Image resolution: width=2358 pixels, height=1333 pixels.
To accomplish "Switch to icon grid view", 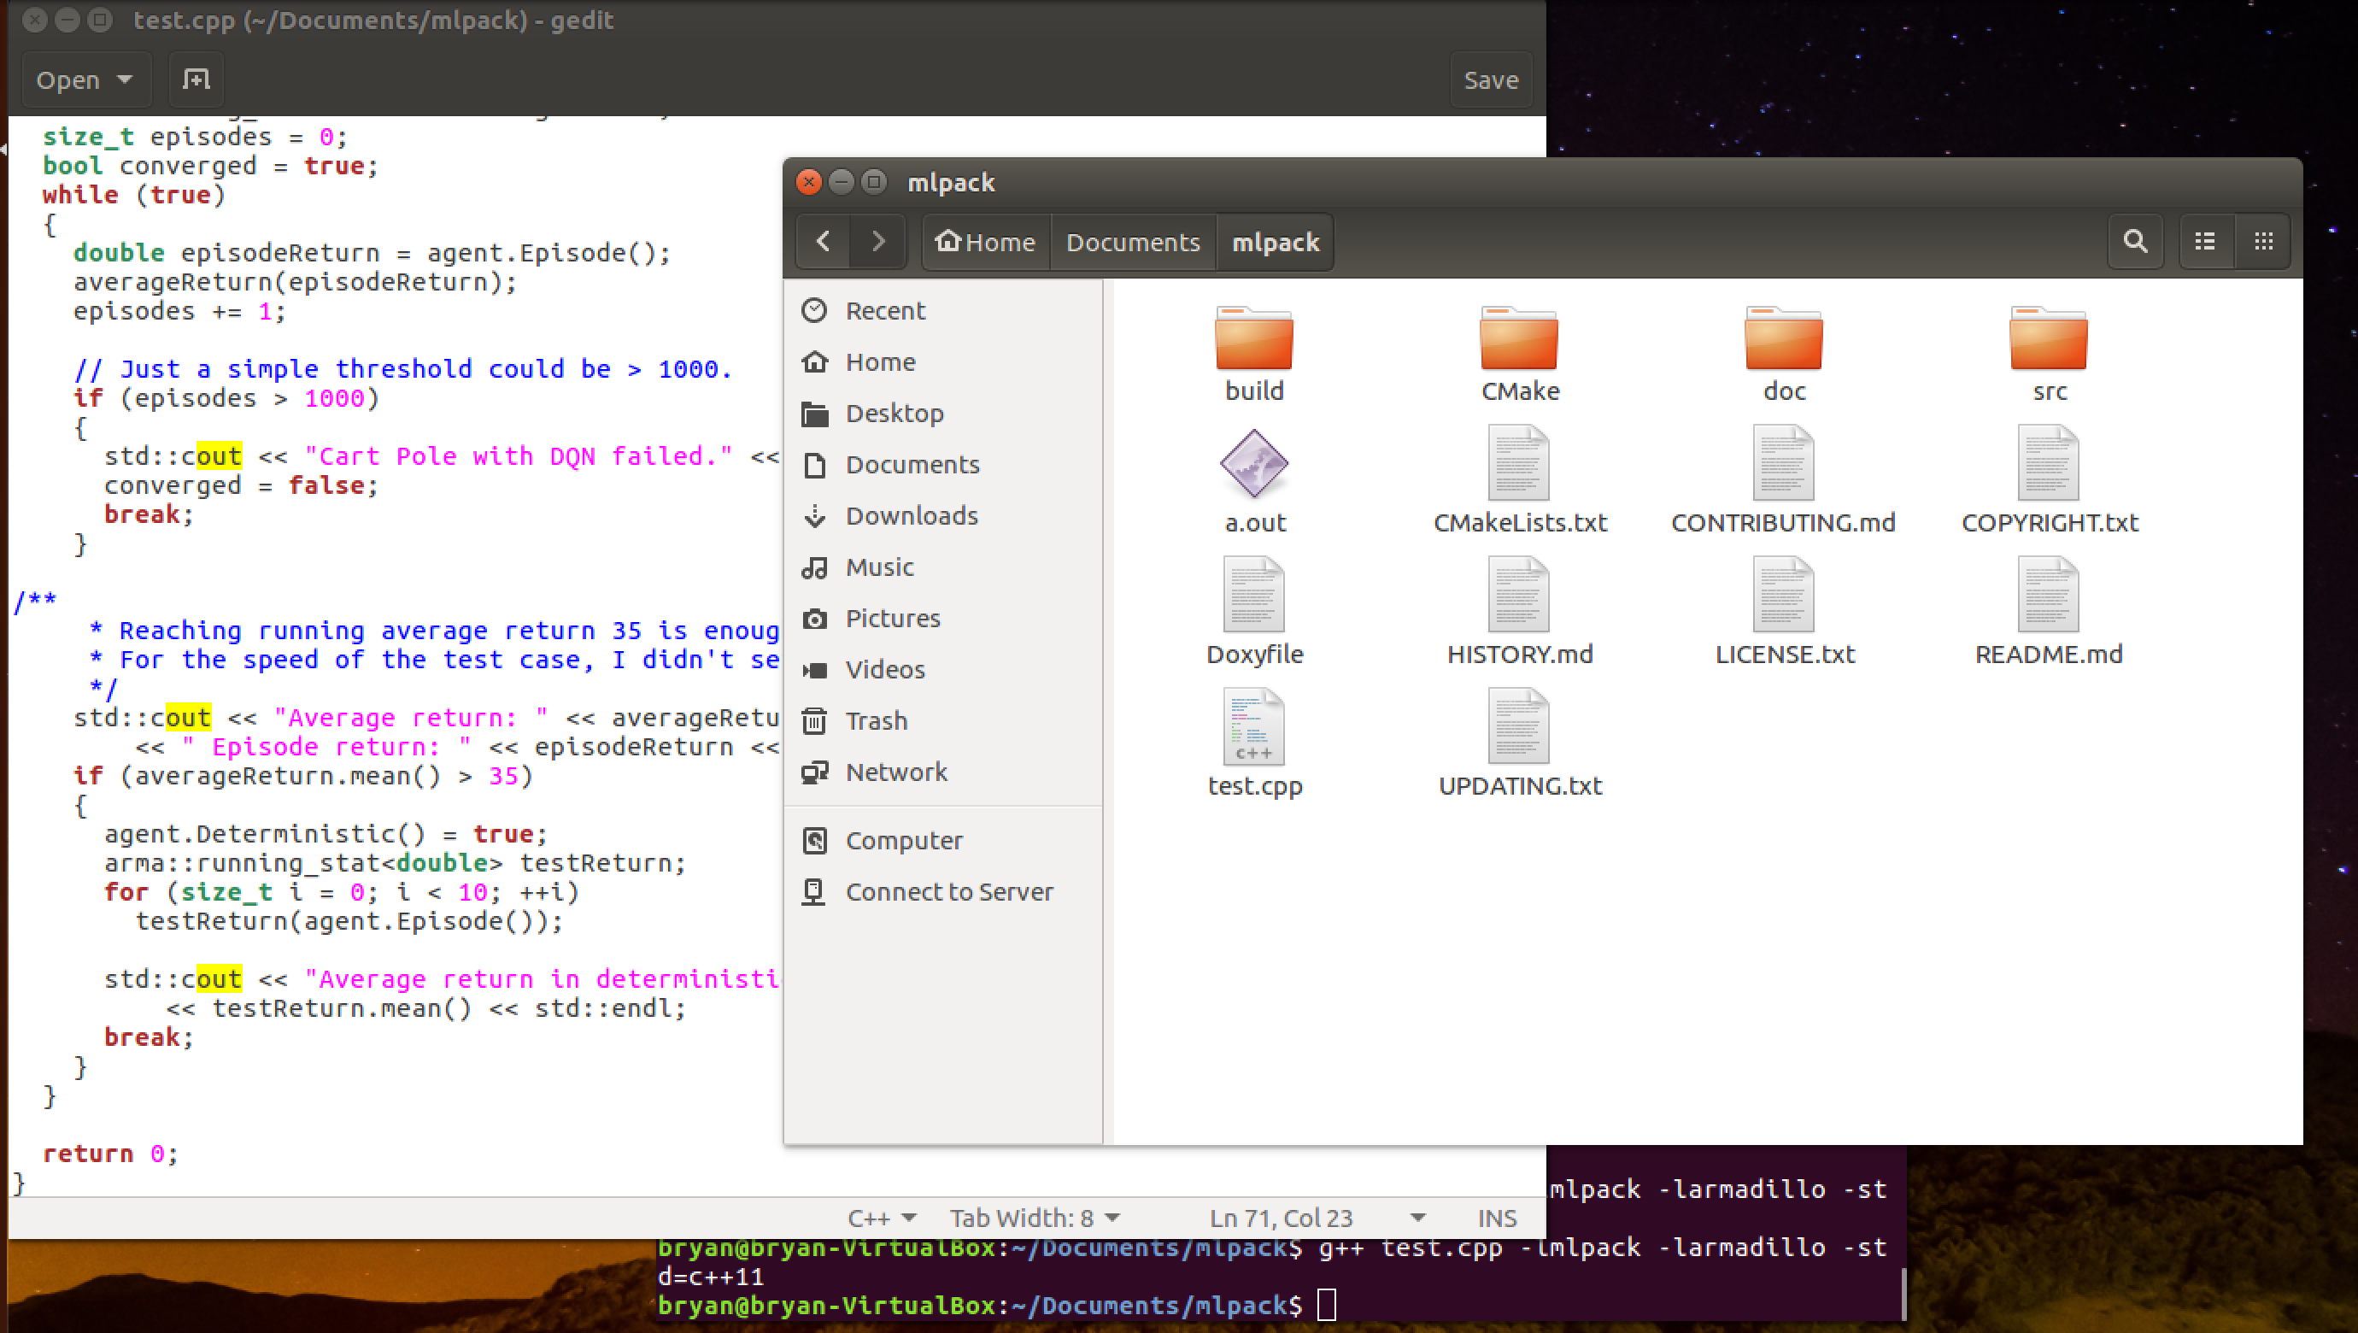I will pos(2264,242).
